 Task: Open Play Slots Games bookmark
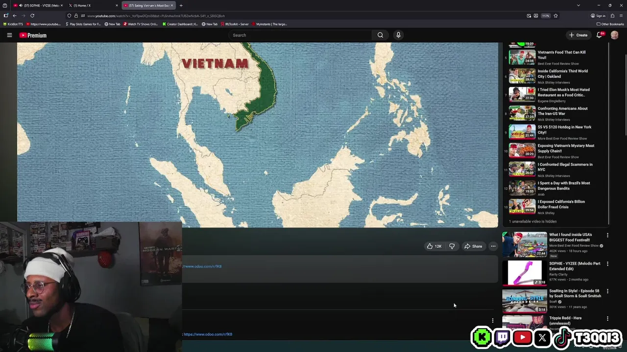tap(83, 24)
